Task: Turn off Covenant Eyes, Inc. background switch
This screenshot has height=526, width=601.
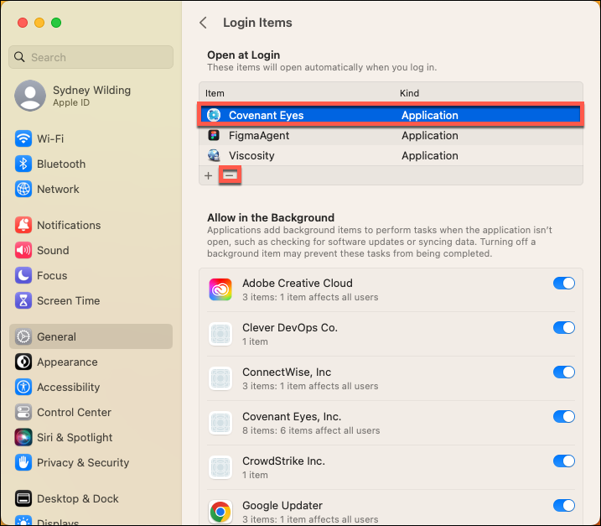Action: click(x=563, y=417)
